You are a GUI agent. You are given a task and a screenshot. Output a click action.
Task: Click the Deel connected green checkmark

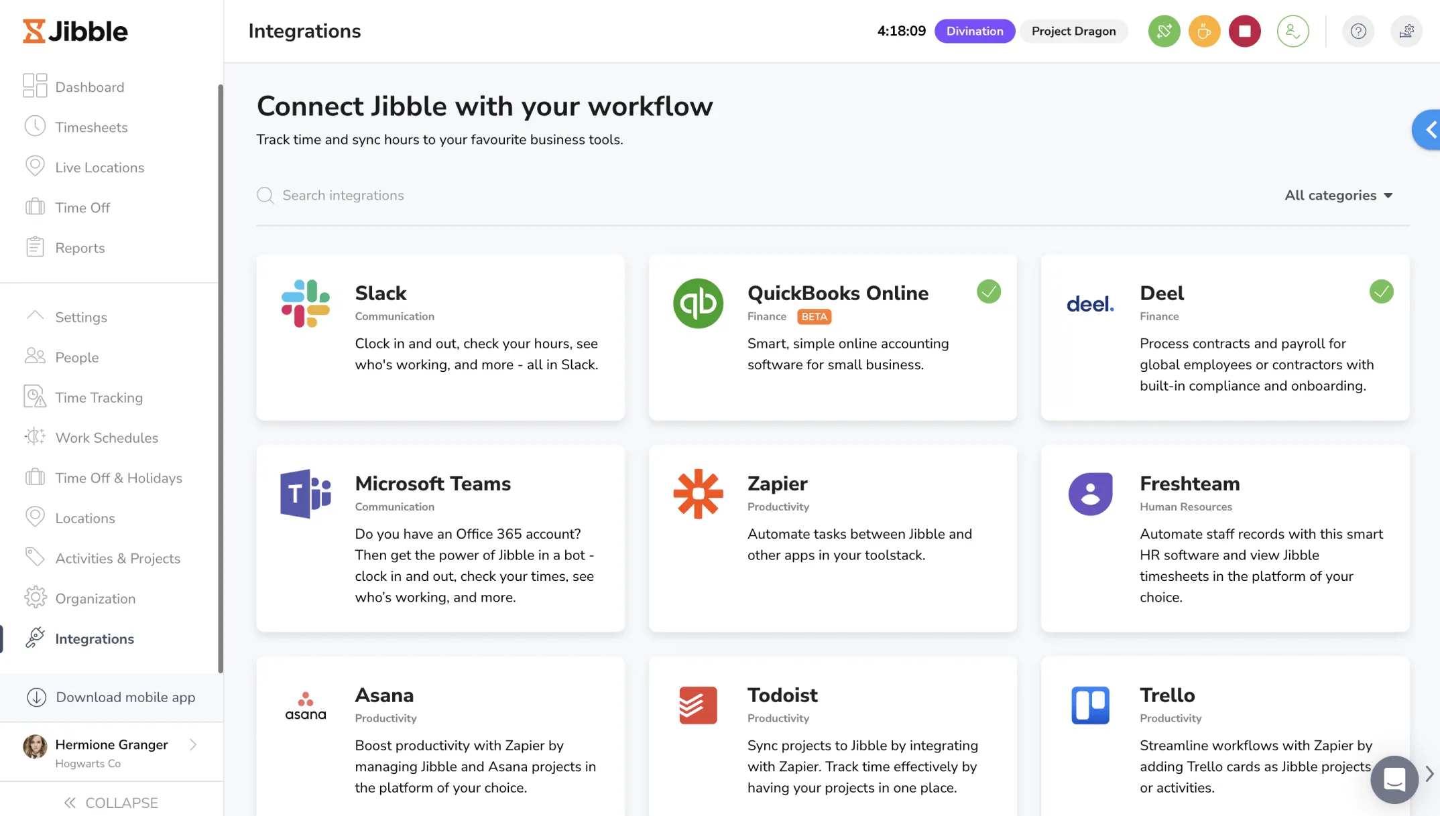point(1381,291)
